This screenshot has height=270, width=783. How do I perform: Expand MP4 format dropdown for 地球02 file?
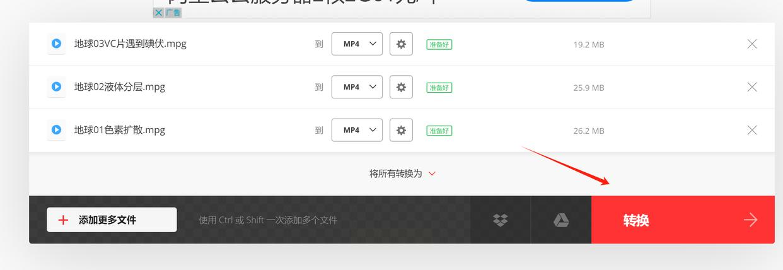tap(357, 87)
